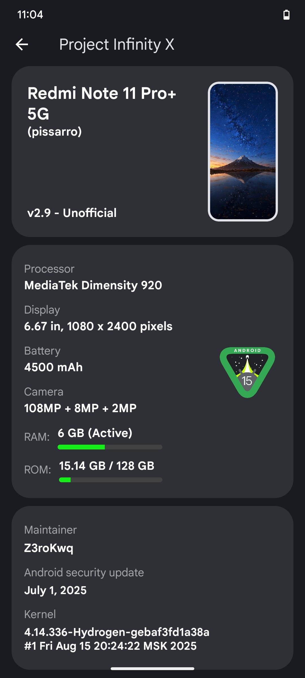
Task: Tap the Camera 108MP + 8MP + 2MP entry
Action: click(x=80, y=400)
